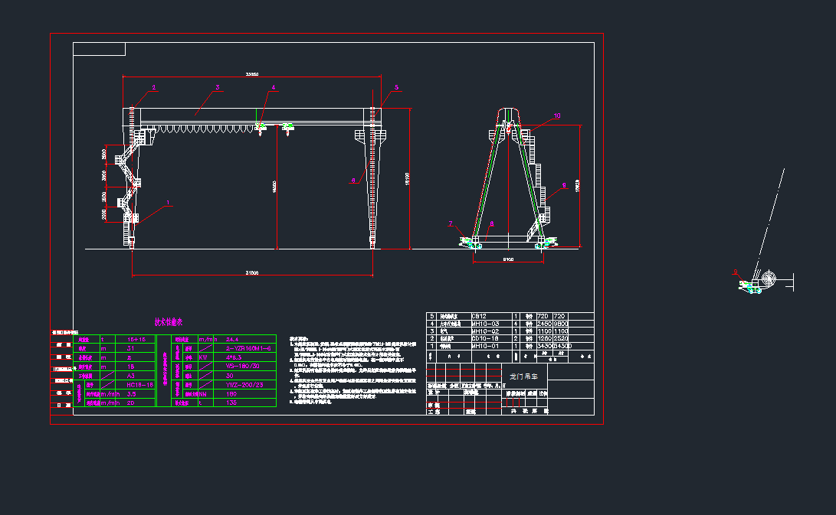Select part balloon number 10 in side view
Viewport: 836px width, 515px height.
[x=557, y=116]
